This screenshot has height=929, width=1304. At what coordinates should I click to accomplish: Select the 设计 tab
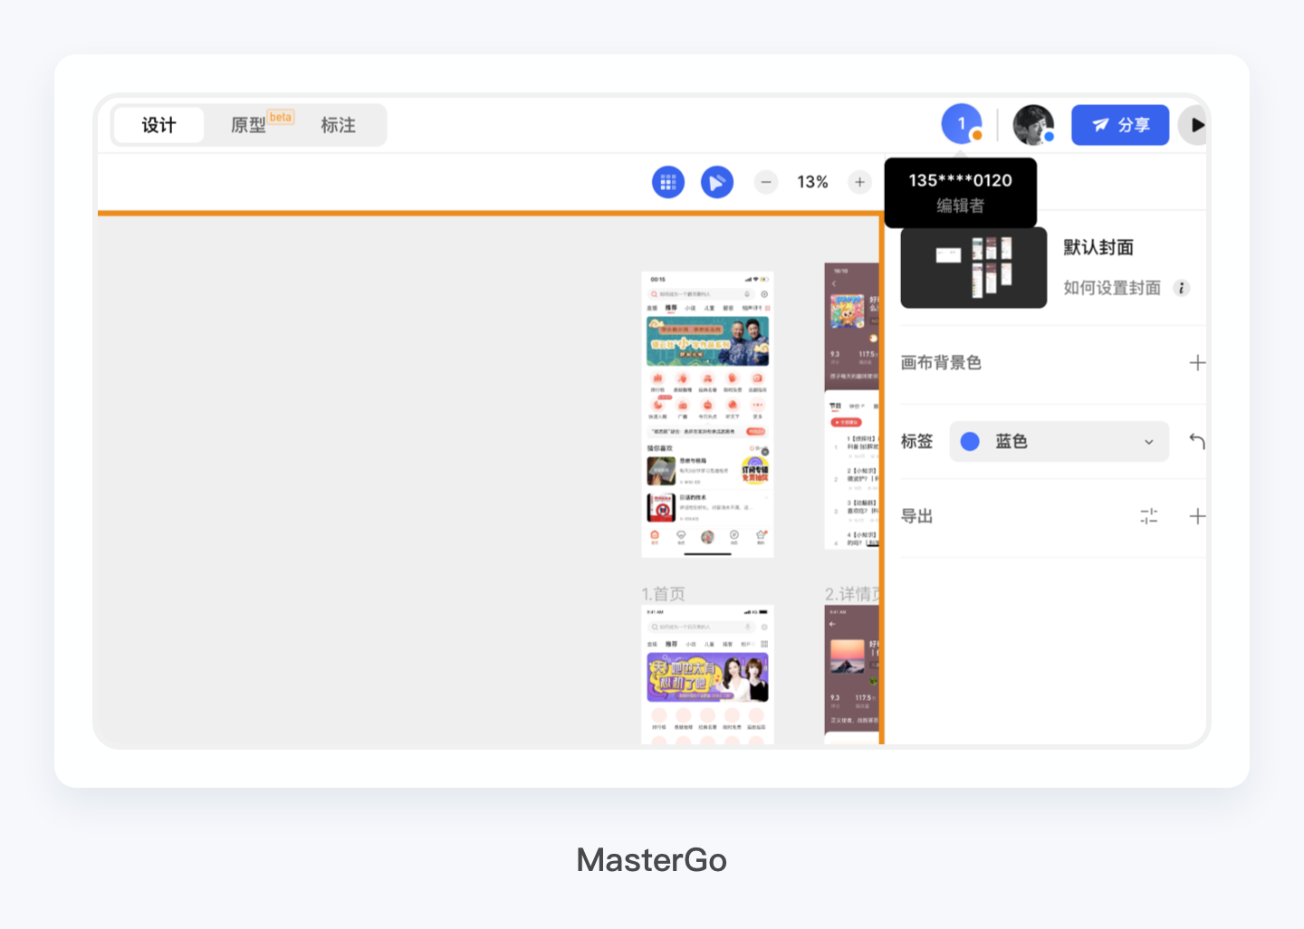pos(158,125)
